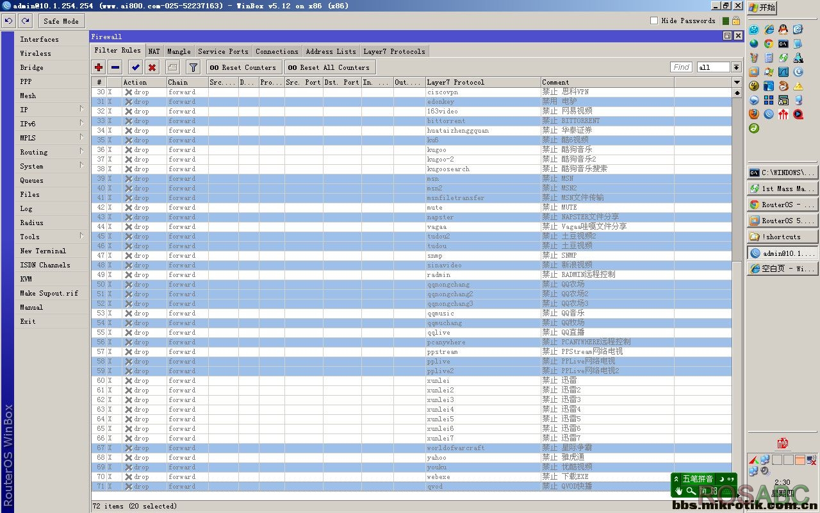
Task: Open Log from sidebar menu
Action: (x=52, y=208)
